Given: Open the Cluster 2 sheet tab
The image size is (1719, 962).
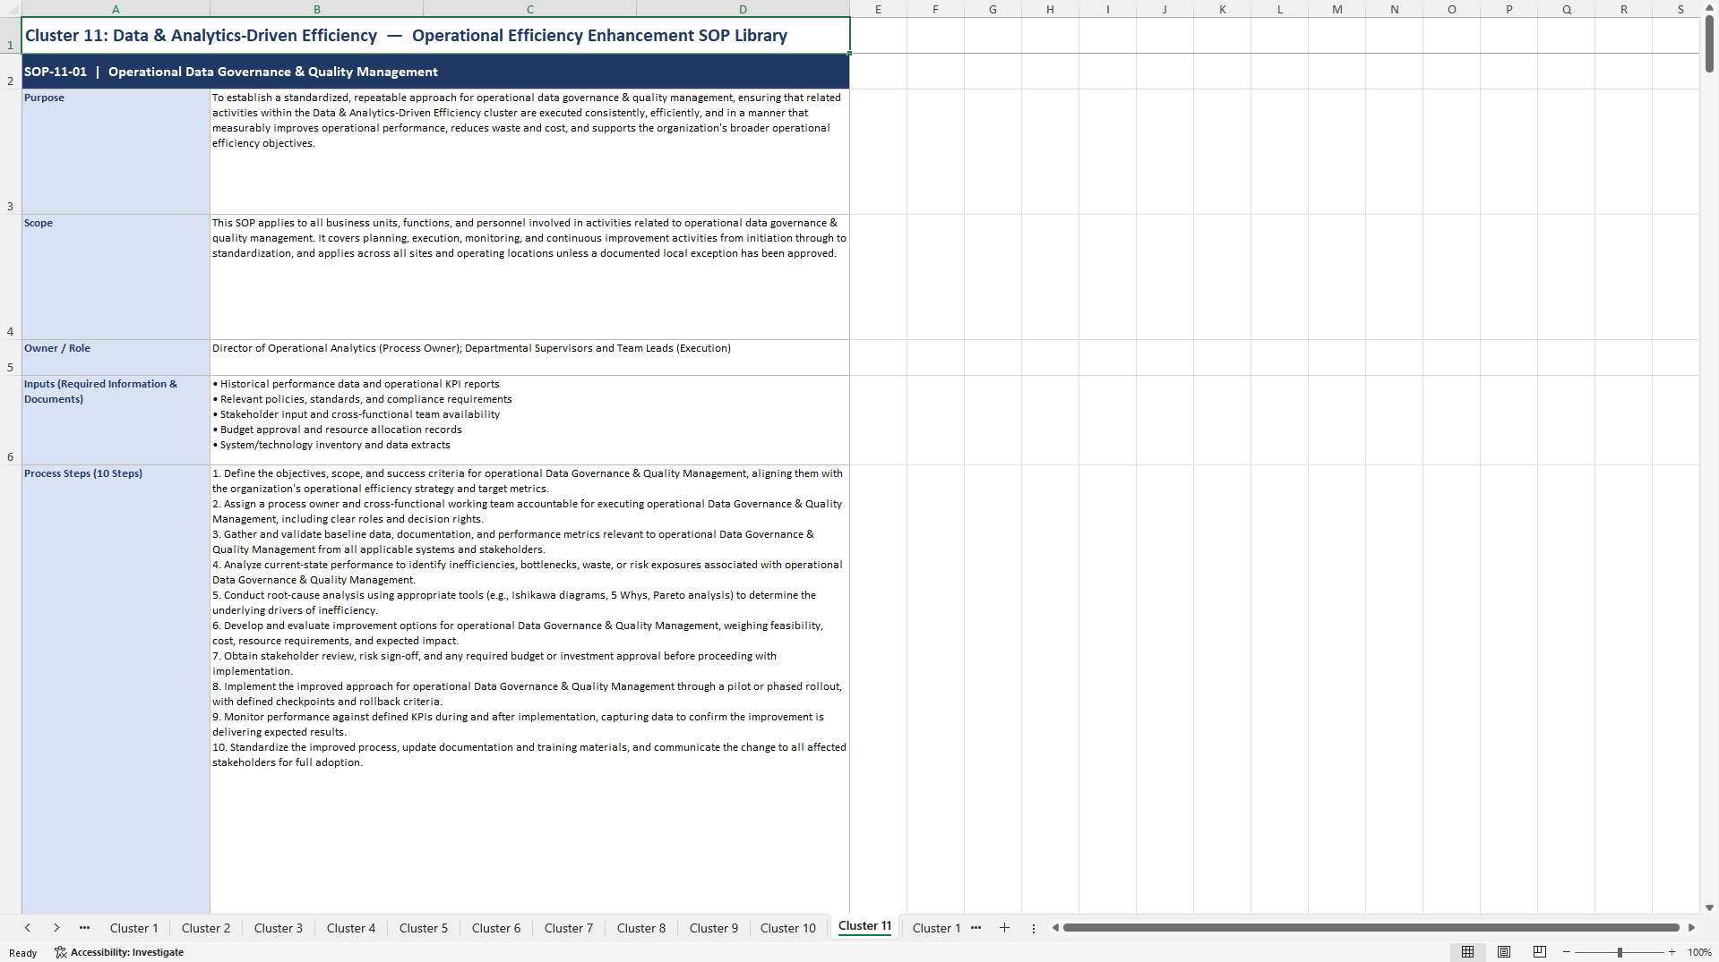Looking at the screenshot, I should pos(206,928).
